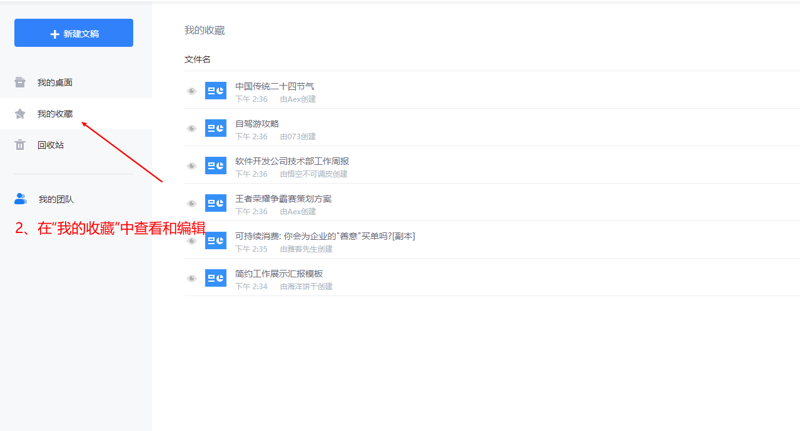Click the 我的桌面 drawer icon
800x431 pixels.
pyautogui.click(x=20, y=82)
